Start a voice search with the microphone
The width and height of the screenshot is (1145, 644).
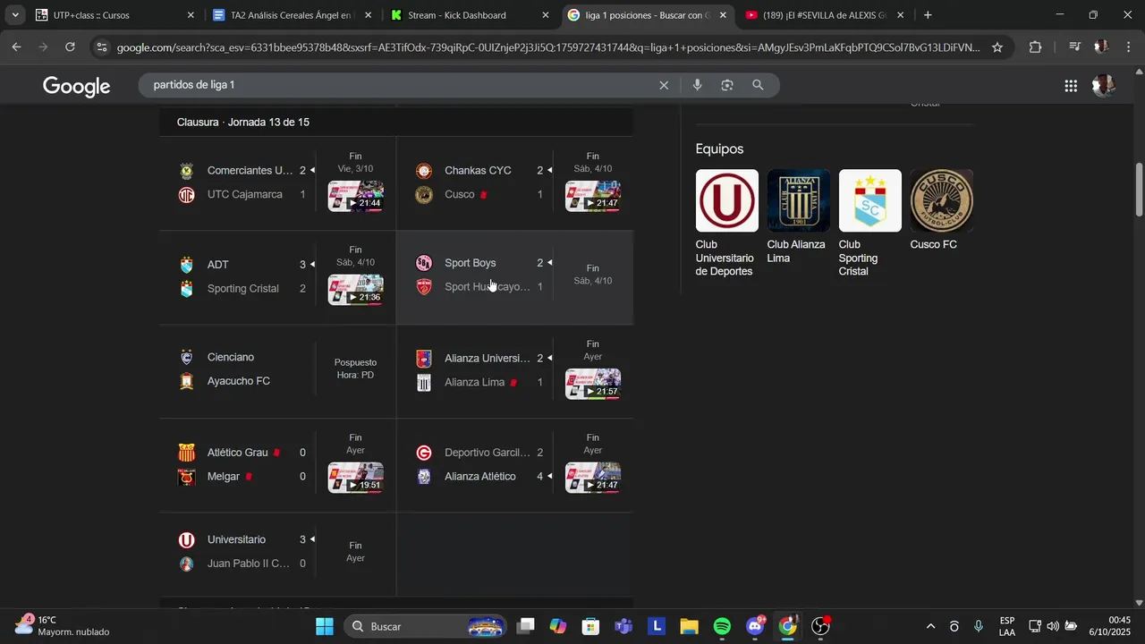click(x=698, y=85)
